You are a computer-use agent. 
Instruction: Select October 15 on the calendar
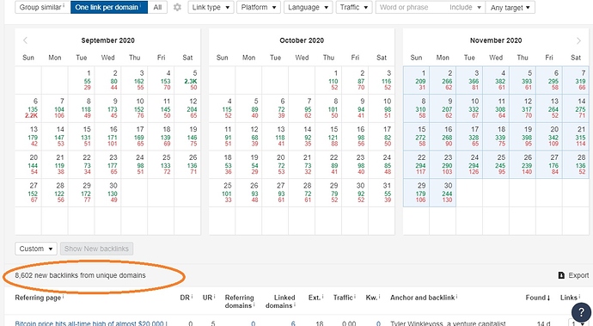[328, 136]
